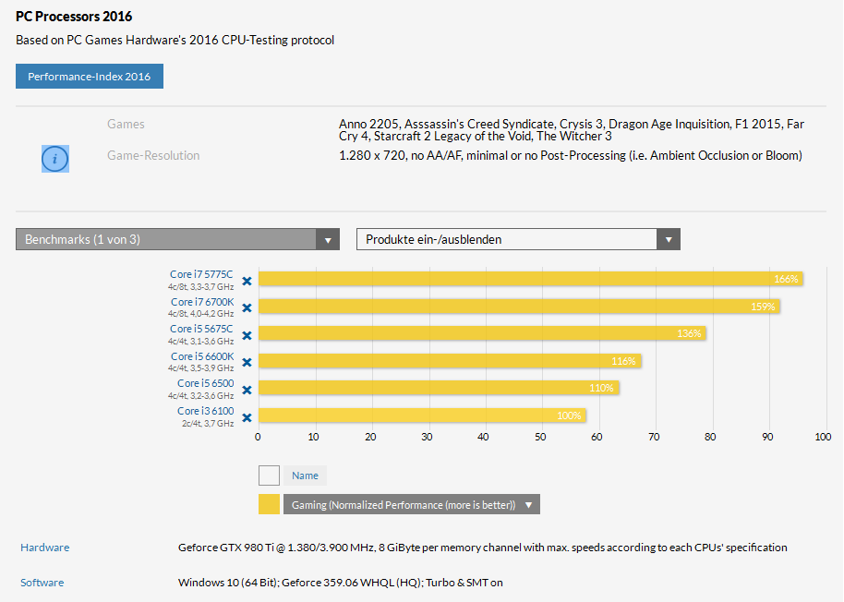Remove Core i7 6700K with its X icon
This screenshot has width=844, height=602.
(x=247, y=307)
